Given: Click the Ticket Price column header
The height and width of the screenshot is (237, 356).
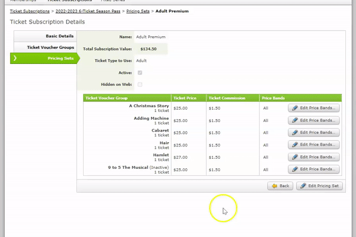Looking at the screenshot, I should (189, 98).
